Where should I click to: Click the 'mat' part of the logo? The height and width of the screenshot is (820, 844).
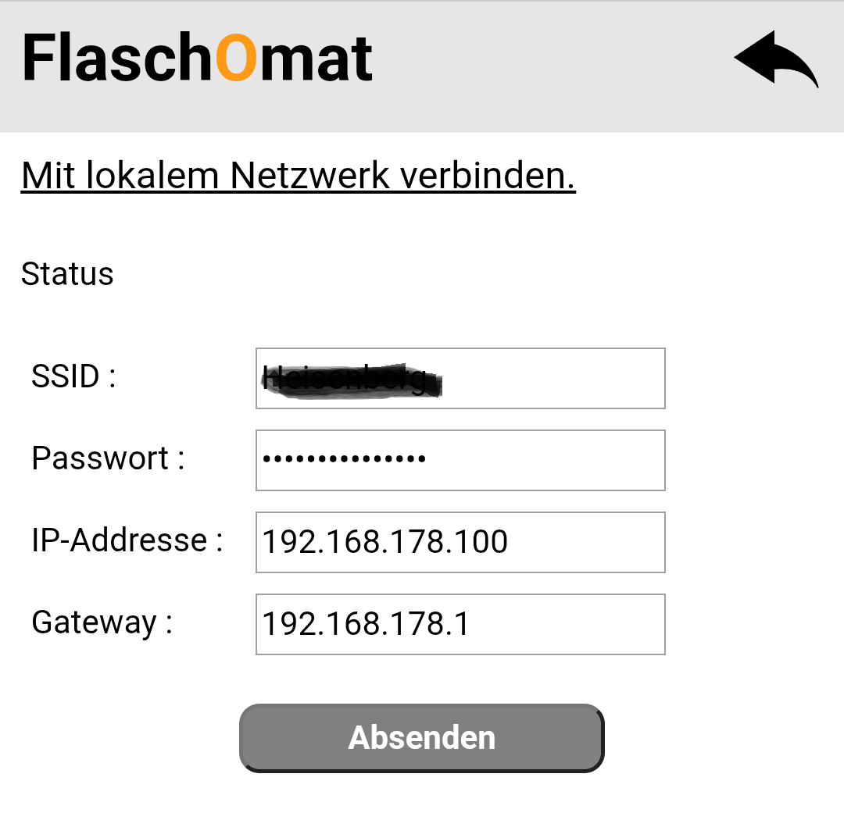click(x=316, y=59)
